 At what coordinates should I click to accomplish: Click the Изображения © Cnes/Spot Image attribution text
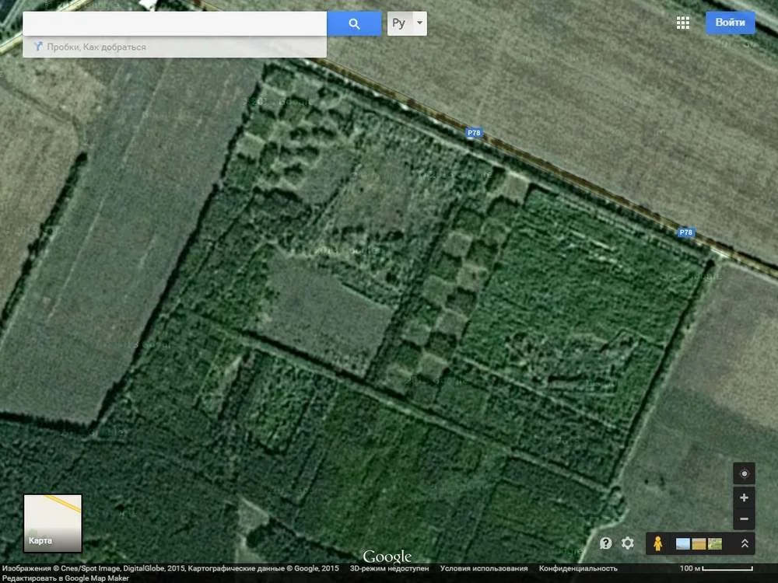coord(170,569)
